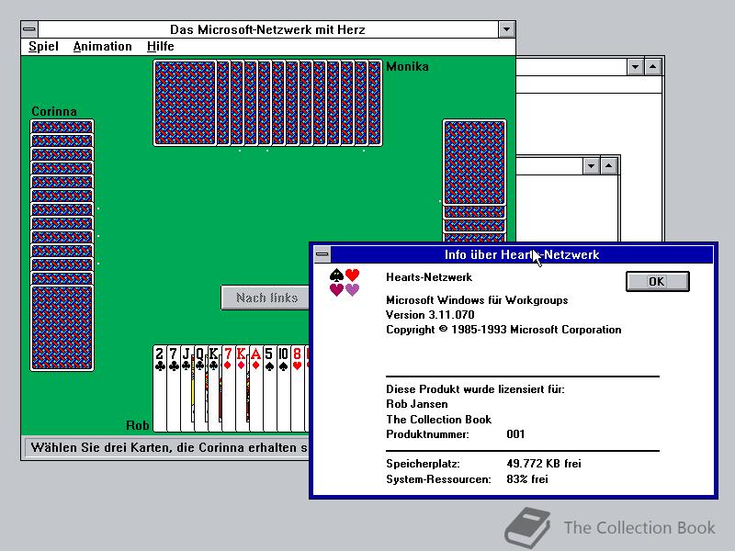Select the 2 of clubs in Rob's hand
Viewport: 735px width, 551px height.
tap(160, 388)
